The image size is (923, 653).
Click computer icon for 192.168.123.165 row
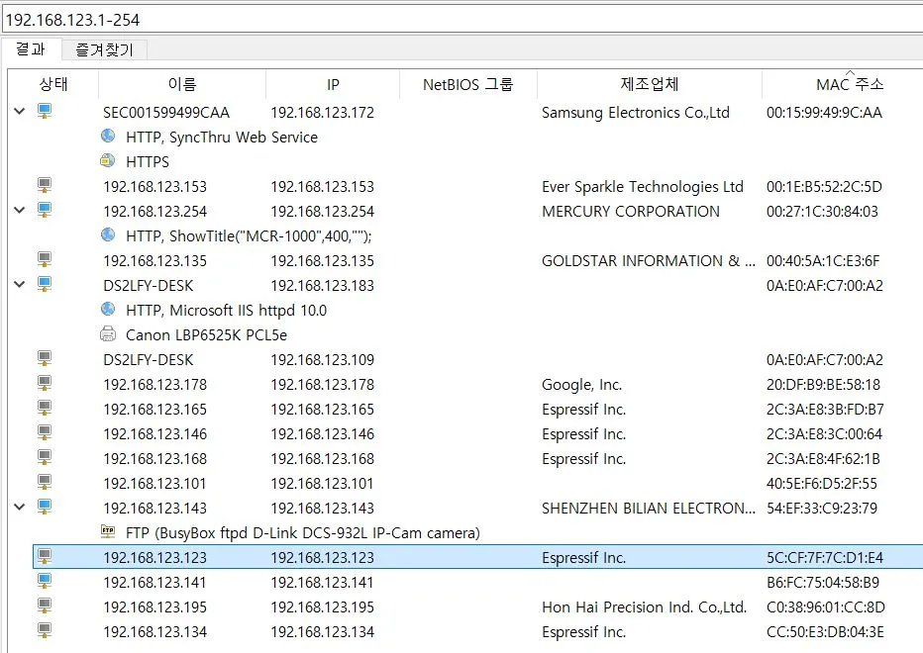coord(45,408)
